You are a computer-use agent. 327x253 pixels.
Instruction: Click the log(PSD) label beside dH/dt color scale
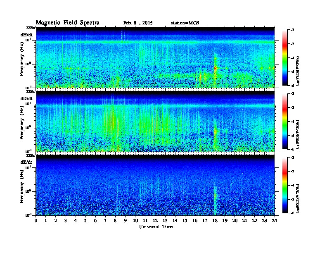298,71
